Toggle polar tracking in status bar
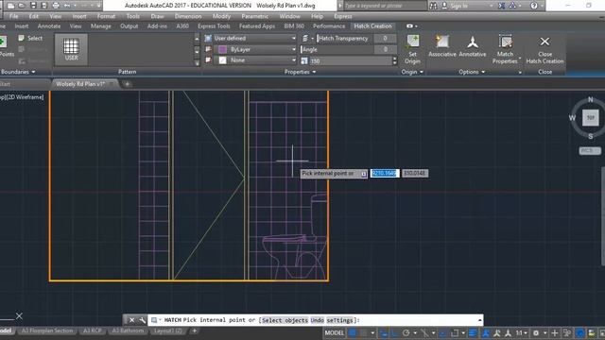The height and width of the screenshot is (340, 605). tap(406, 332)
